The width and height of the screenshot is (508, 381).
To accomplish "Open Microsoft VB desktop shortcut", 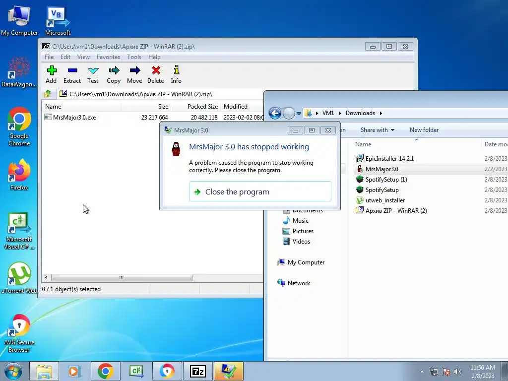I will coord(58,20).
